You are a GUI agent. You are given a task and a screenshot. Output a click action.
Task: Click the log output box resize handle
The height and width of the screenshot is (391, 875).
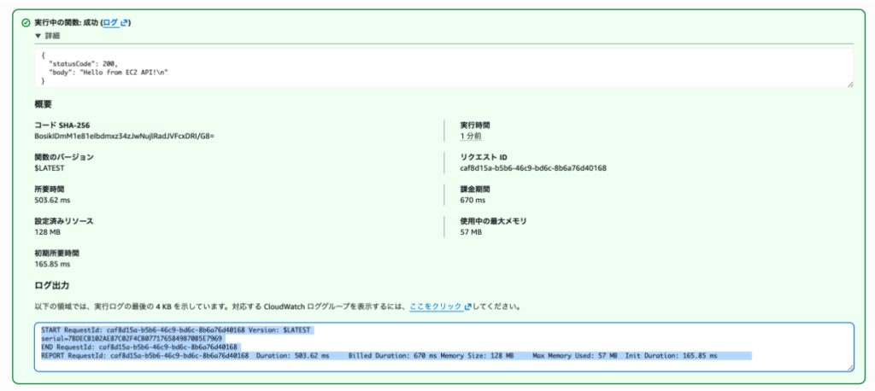coord(849,368)
